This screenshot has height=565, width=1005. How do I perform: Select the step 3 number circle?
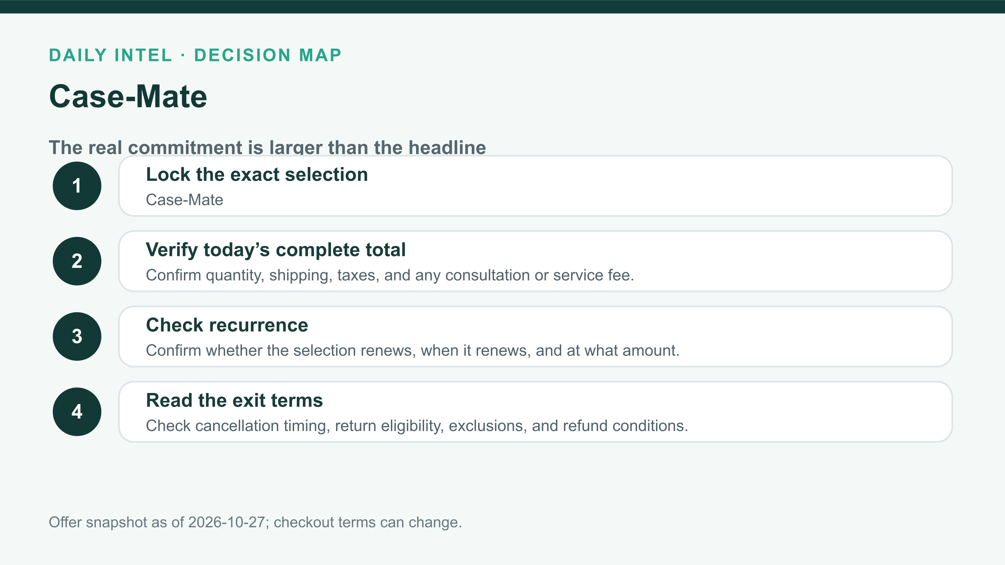(77, 336)
